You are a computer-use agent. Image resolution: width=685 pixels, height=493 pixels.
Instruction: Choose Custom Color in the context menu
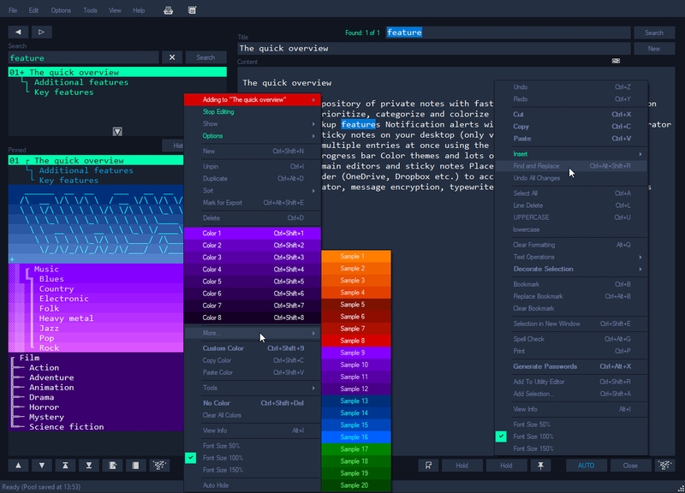(253, 348)
